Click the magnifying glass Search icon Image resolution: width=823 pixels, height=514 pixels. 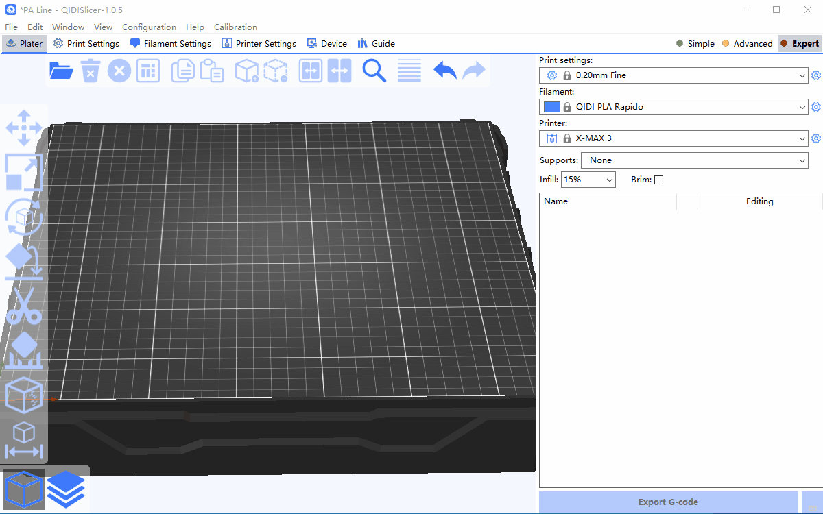point(374,71)
